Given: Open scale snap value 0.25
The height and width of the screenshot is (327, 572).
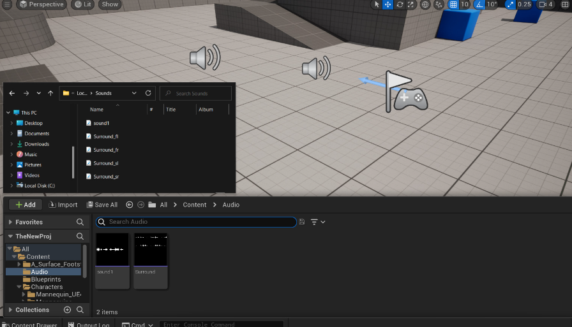Looking at the screenshot, I should [x=524, y=4].
